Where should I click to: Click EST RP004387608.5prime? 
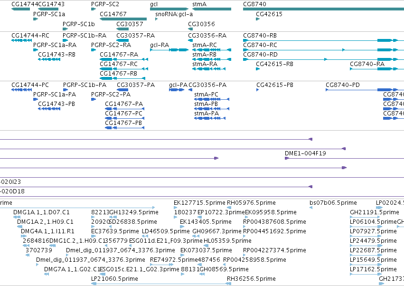(x=245, y=227)
